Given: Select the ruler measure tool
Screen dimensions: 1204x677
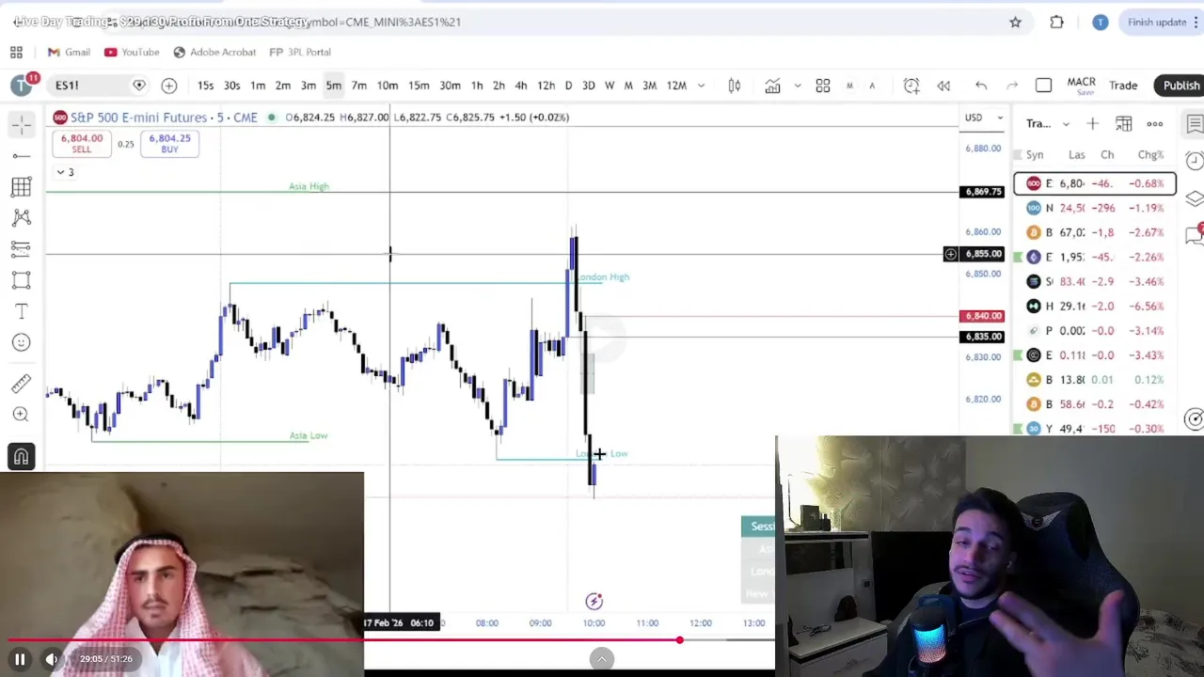Looking at the screenshot, I should point(22,383).
